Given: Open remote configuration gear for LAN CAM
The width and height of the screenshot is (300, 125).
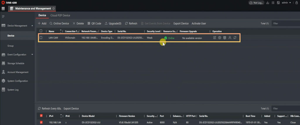Looking at the screenshot, I should point(219,38).
